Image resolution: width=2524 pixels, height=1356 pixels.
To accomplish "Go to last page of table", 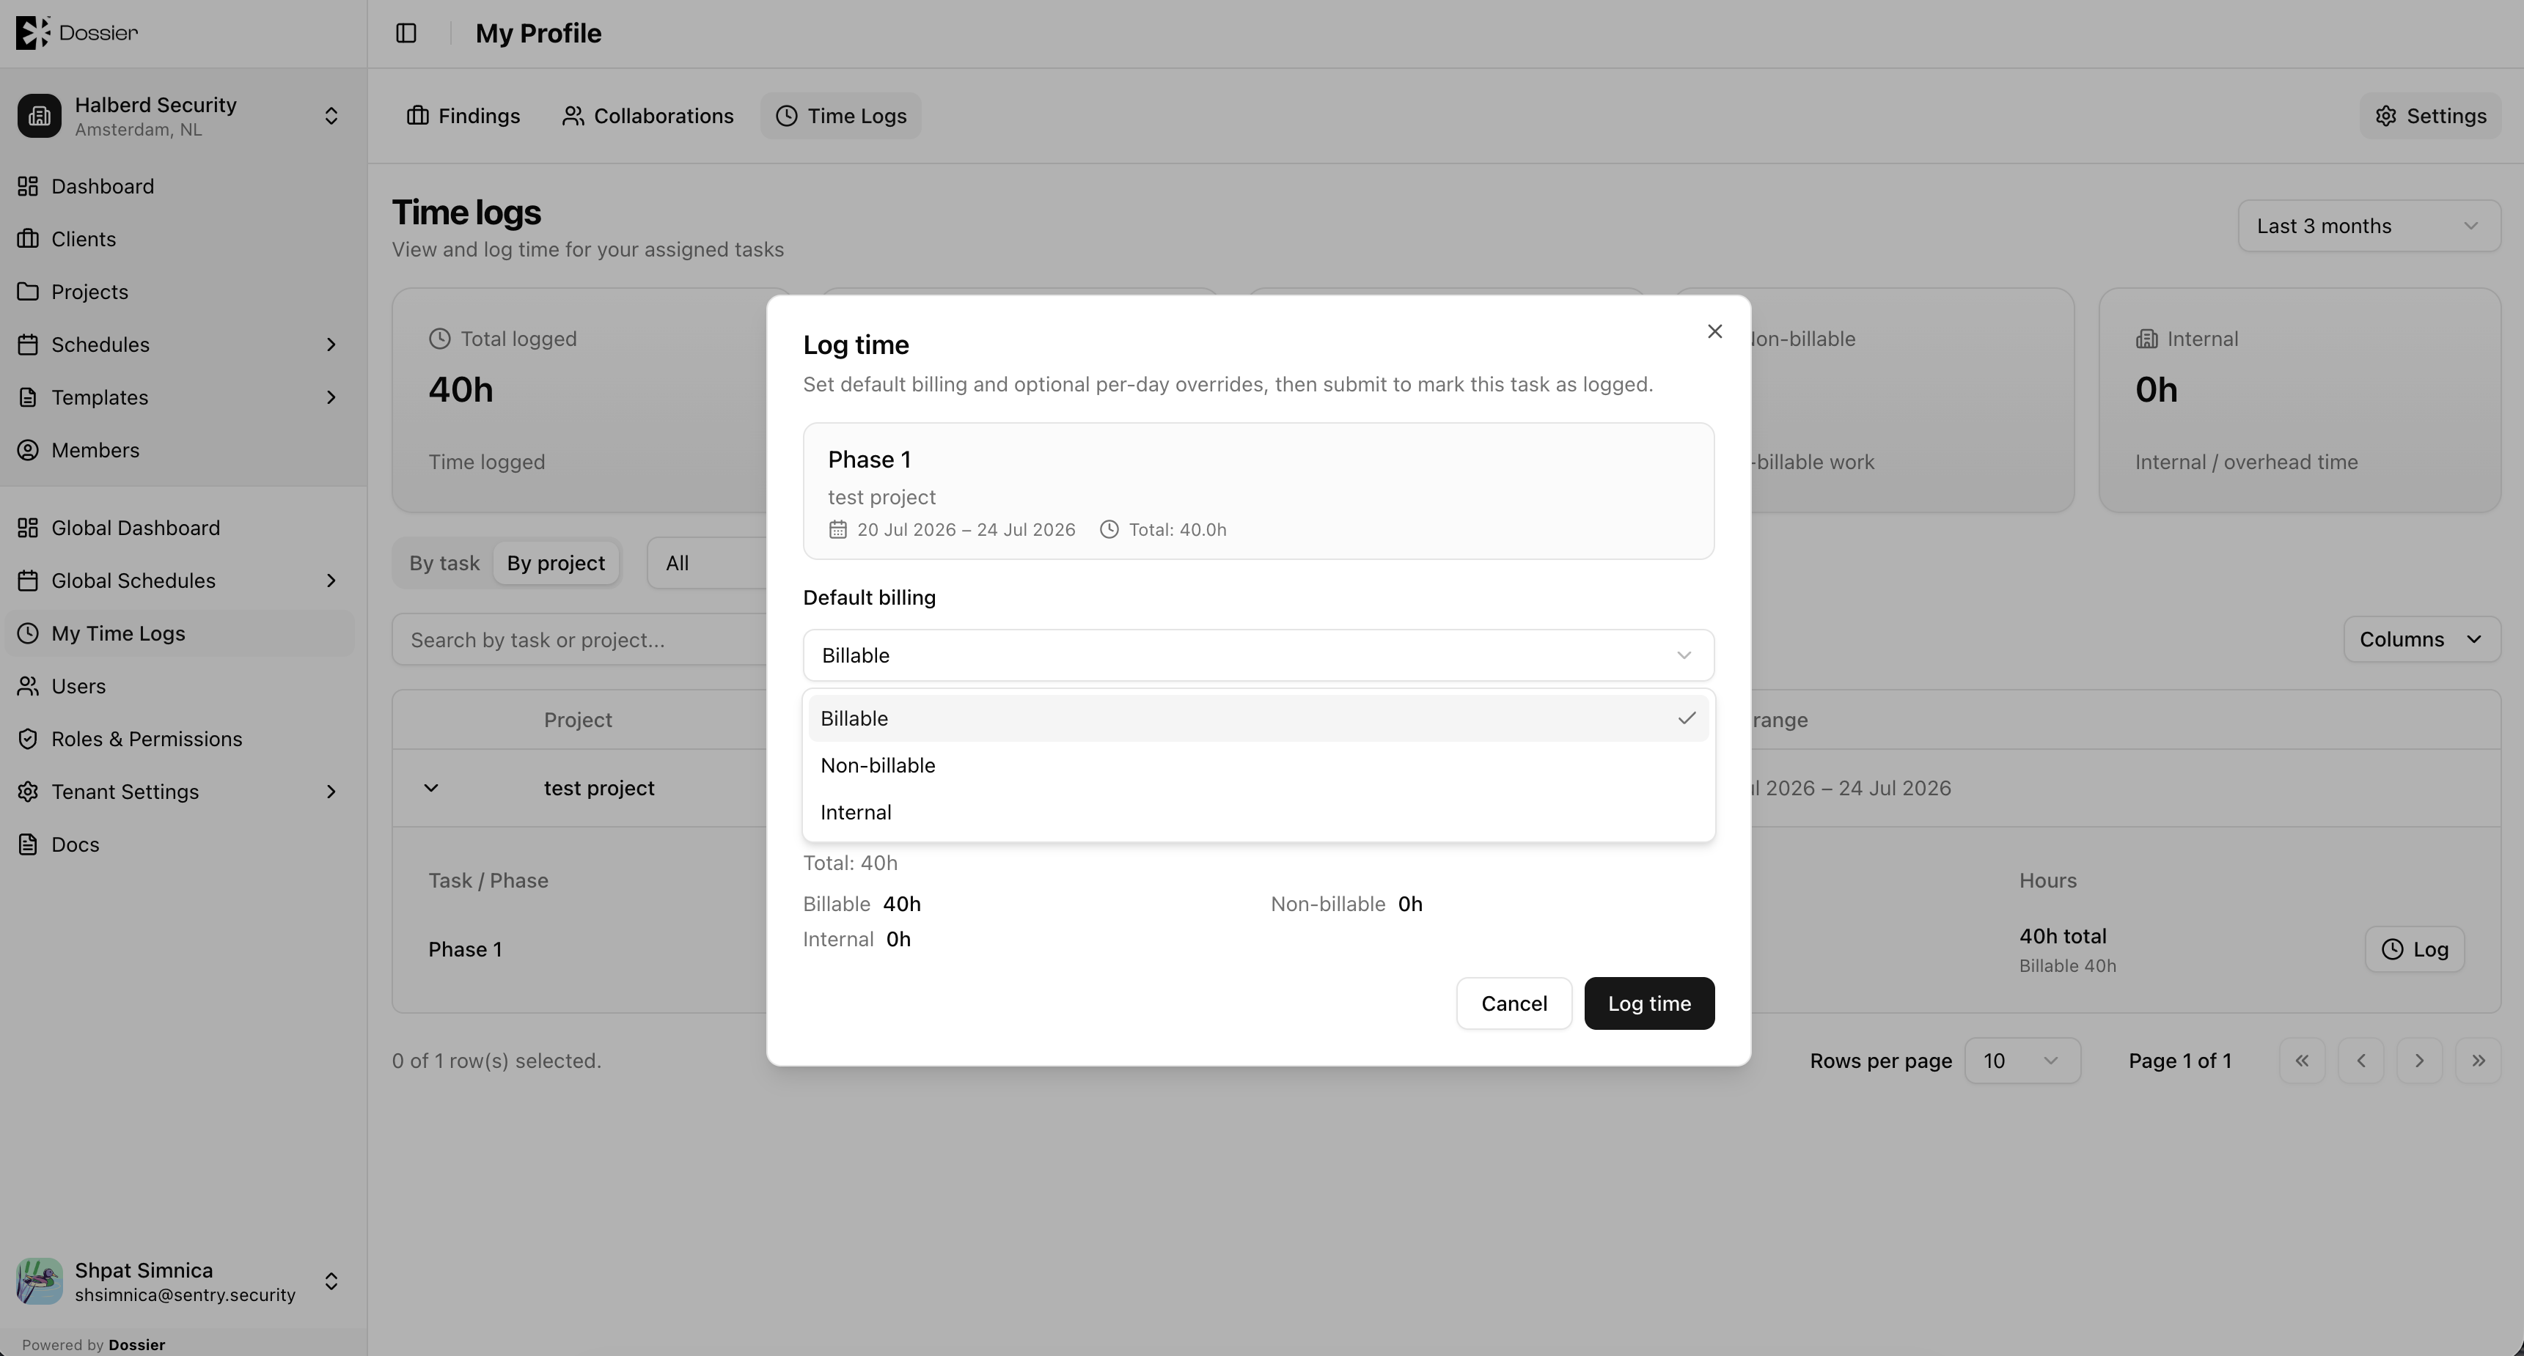I will tap(2478, 1061).
